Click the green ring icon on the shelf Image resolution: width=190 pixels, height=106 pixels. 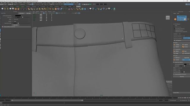(47, 9)
